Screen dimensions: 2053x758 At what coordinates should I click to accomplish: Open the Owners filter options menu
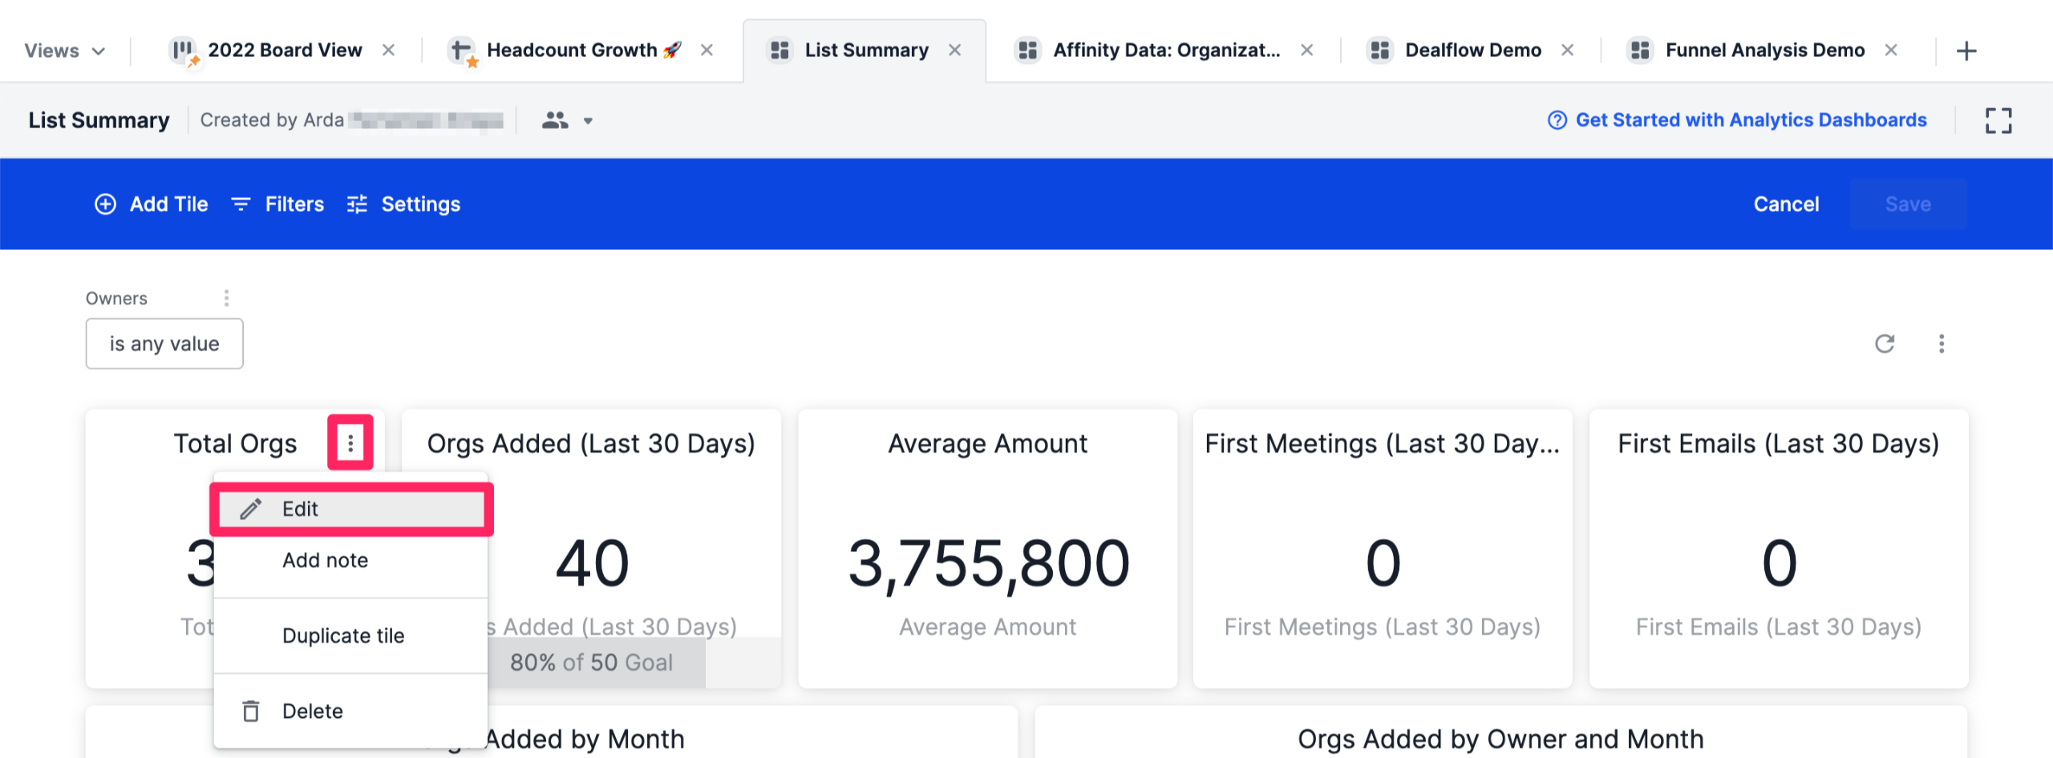pyautogui.click(x=227, y=297)
